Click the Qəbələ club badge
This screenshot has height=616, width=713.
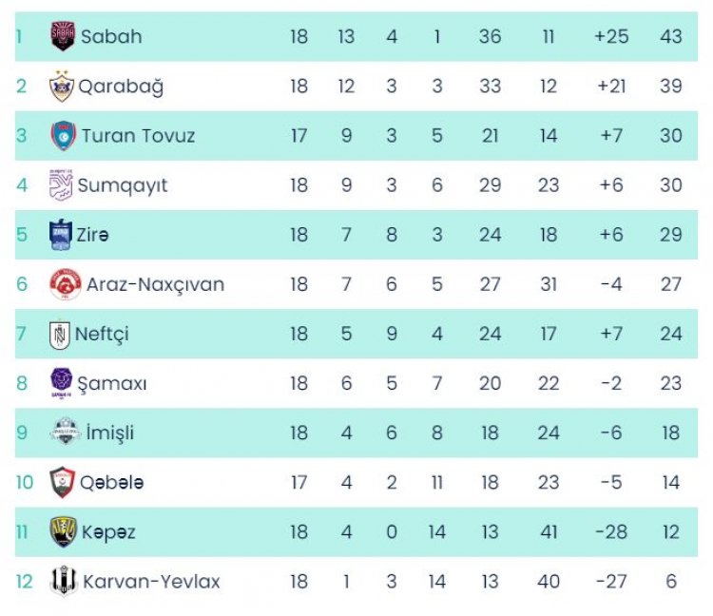(x=62, y=482)
